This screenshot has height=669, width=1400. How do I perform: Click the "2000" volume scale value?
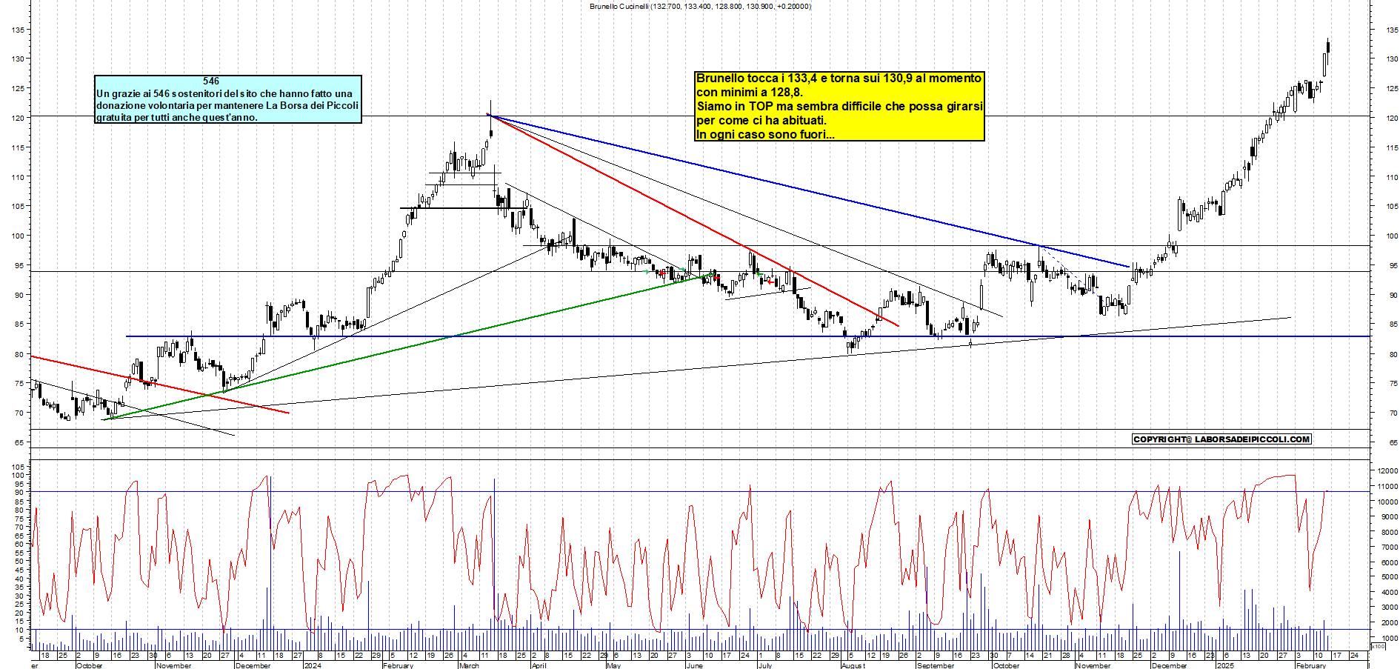(x=1390, y=623)
